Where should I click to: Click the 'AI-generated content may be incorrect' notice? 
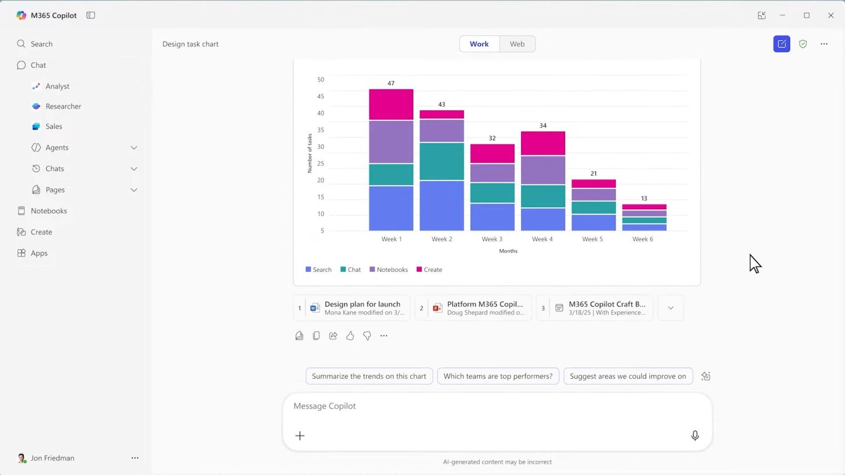(497, 462)
